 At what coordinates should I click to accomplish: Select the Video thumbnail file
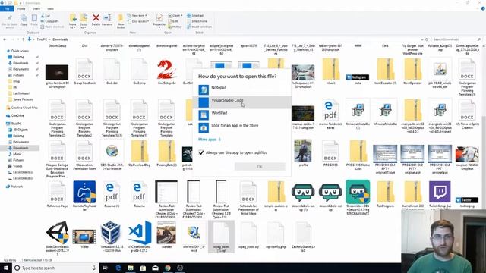84,238
